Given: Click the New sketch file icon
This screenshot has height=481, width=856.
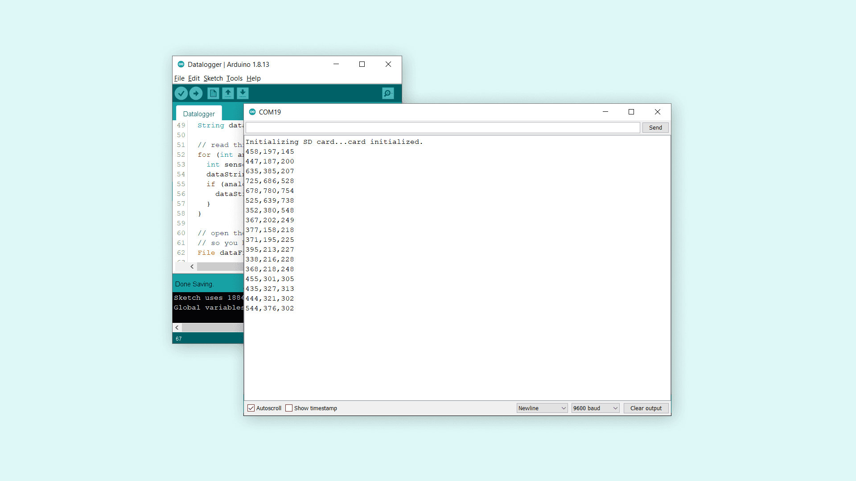Looking at the screenshot, I should (213, 93).
